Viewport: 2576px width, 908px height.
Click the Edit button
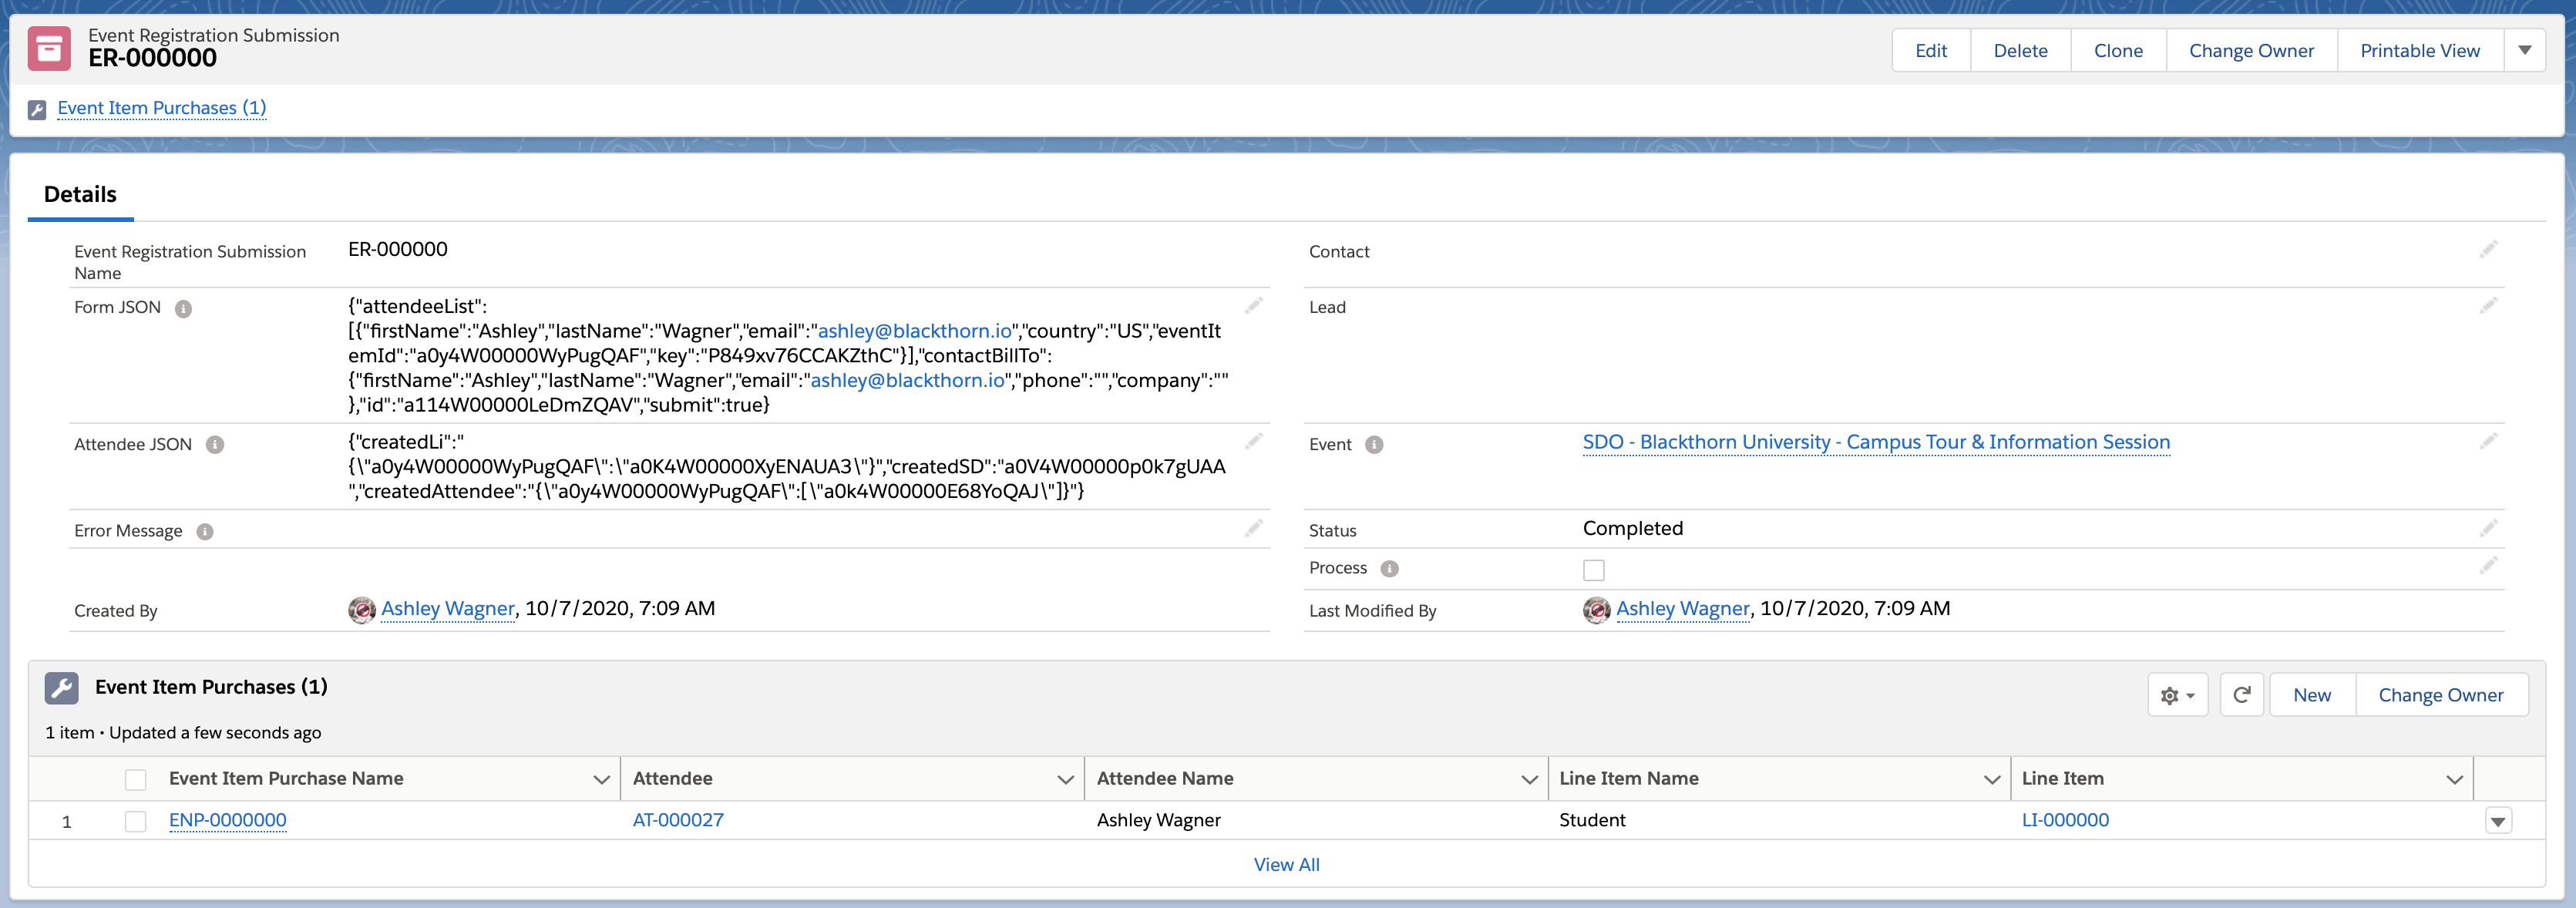pos(1931,50)
